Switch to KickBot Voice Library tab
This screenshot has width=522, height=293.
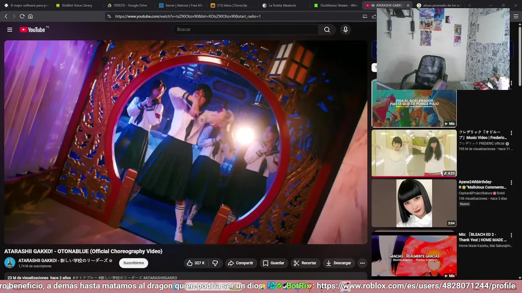(77, 5)
